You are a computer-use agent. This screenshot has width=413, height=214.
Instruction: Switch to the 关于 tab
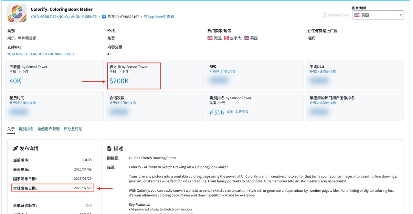click(11, 129)
